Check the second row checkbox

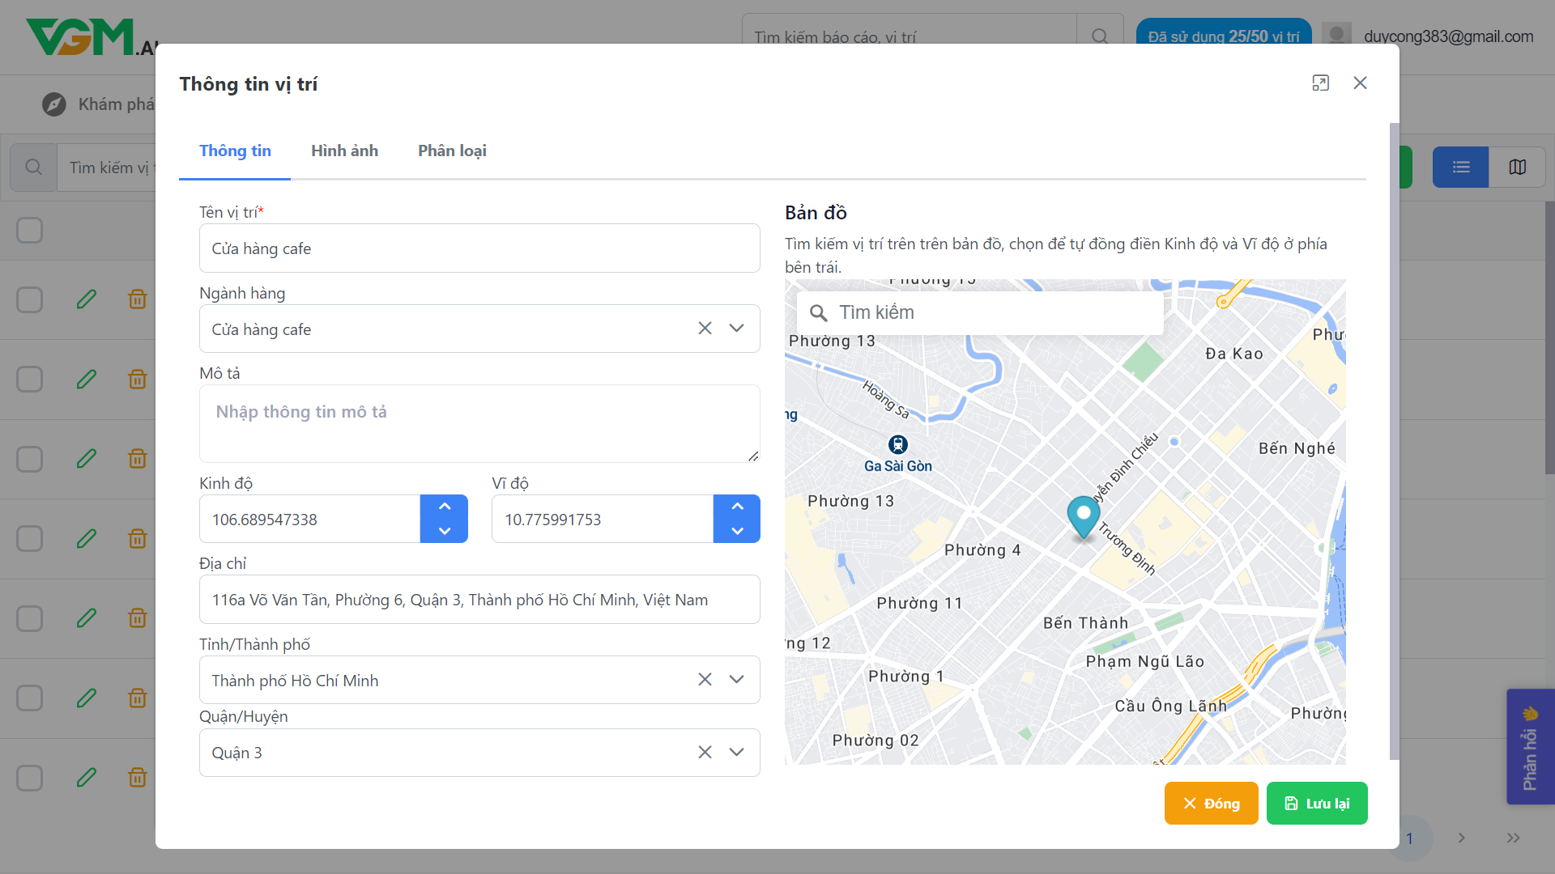click(30, 379)
